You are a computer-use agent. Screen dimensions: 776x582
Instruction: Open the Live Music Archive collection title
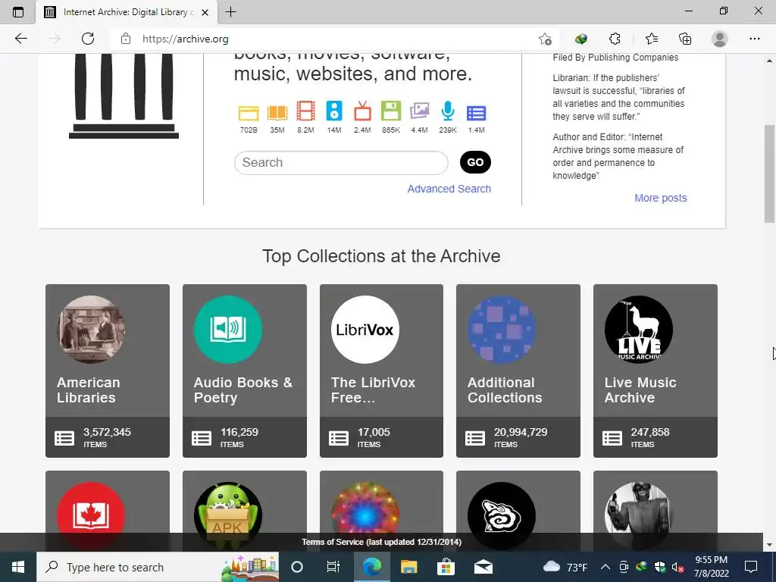(640, 390)
